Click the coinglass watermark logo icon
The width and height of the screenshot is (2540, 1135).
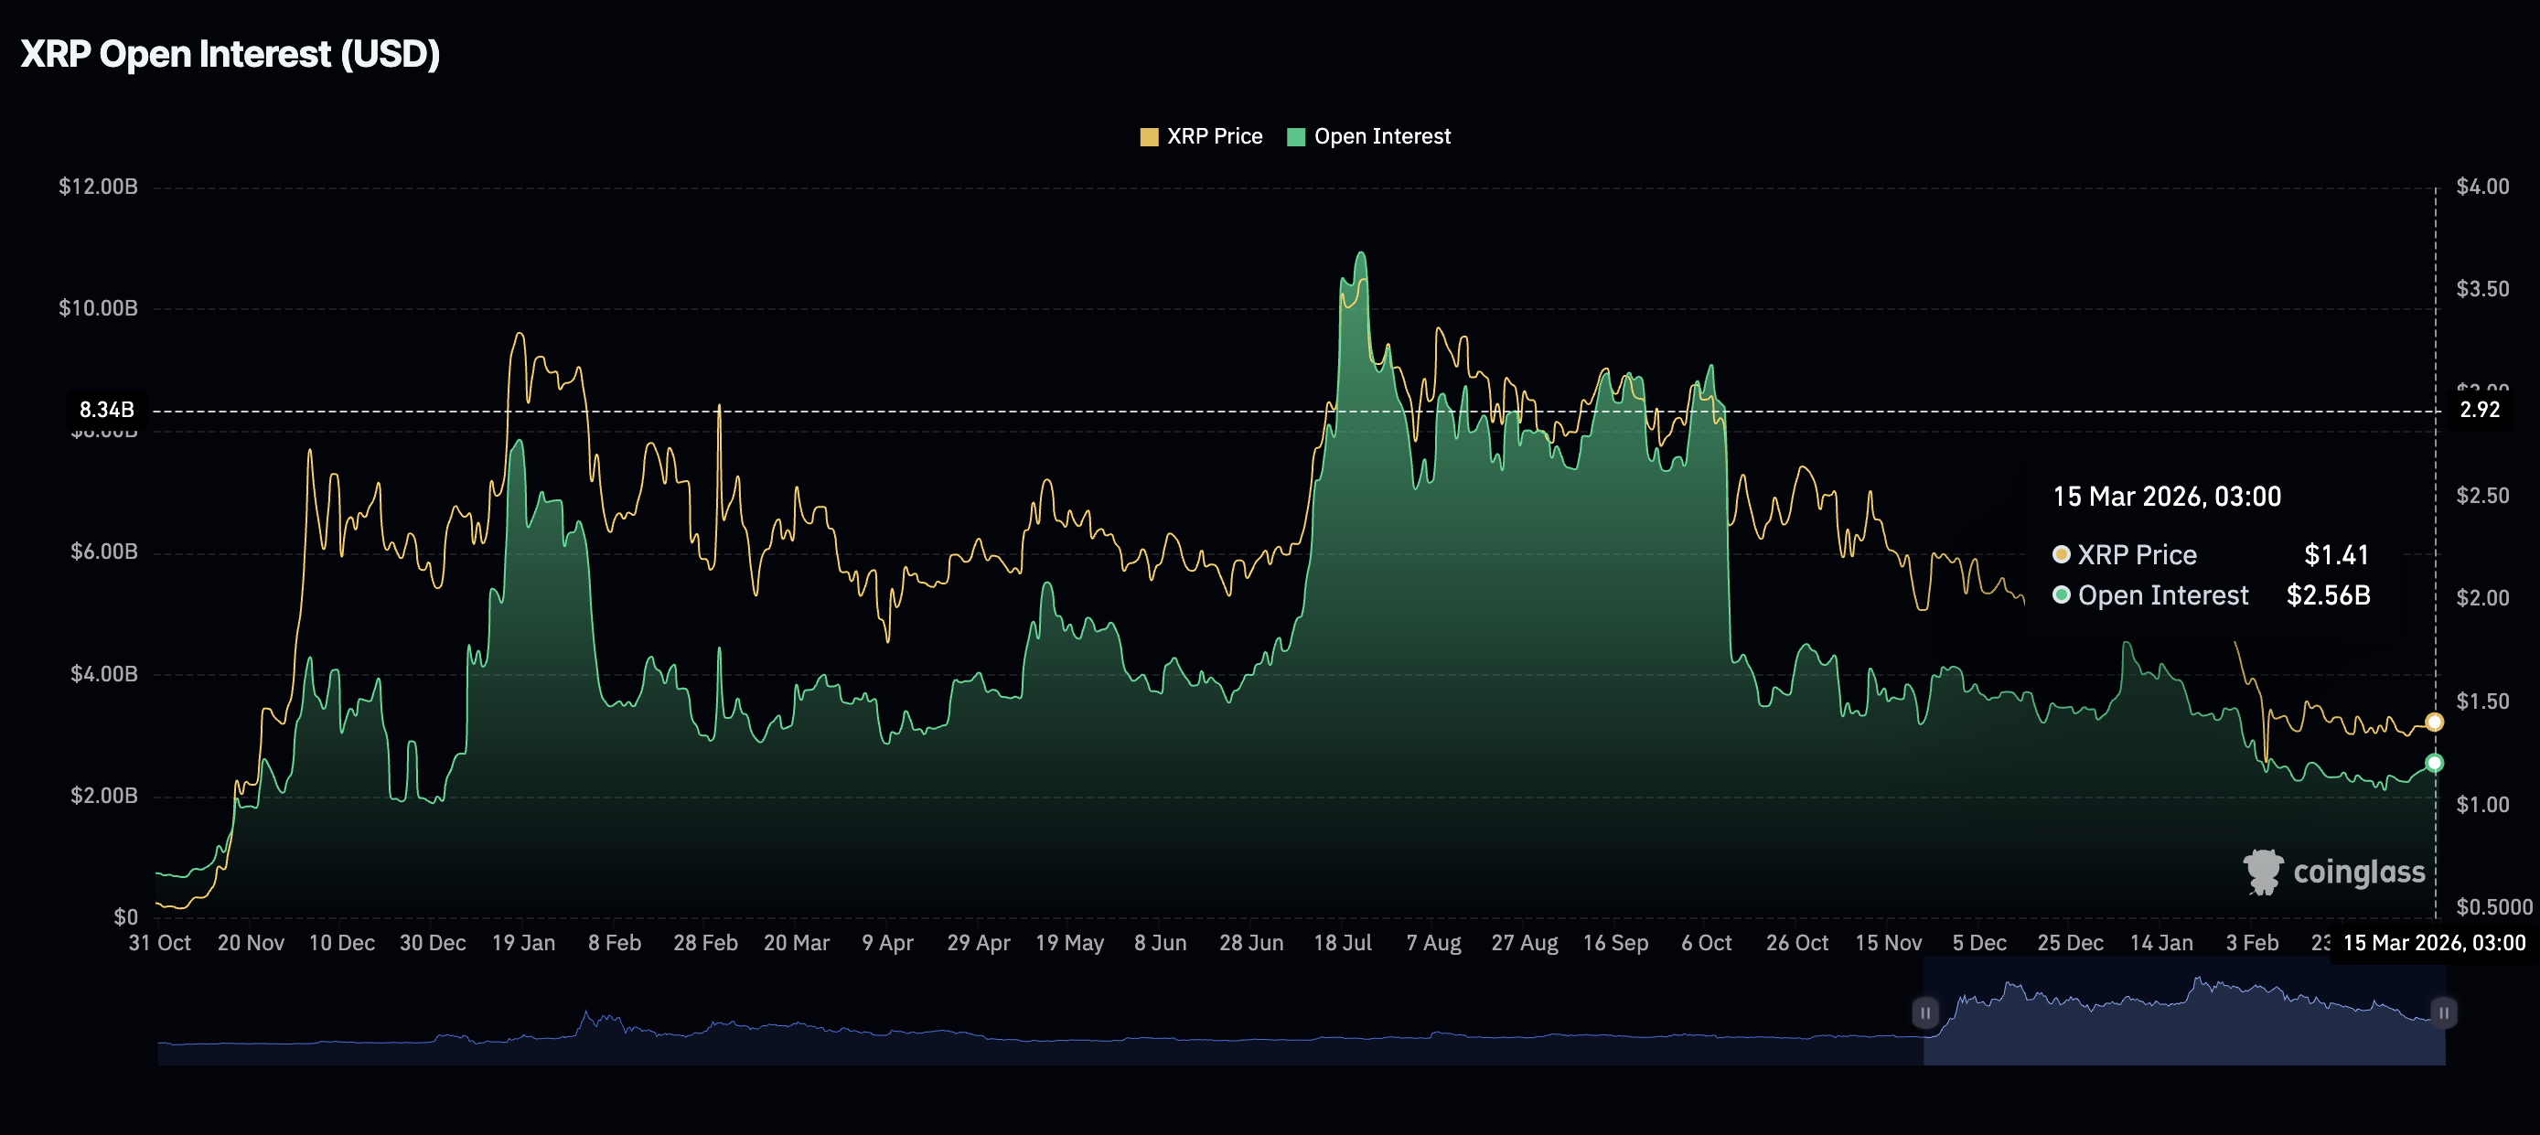[x=2262, y=872]
